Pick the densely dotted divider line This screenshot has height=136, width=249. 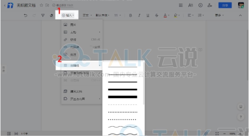click(122, 112)
